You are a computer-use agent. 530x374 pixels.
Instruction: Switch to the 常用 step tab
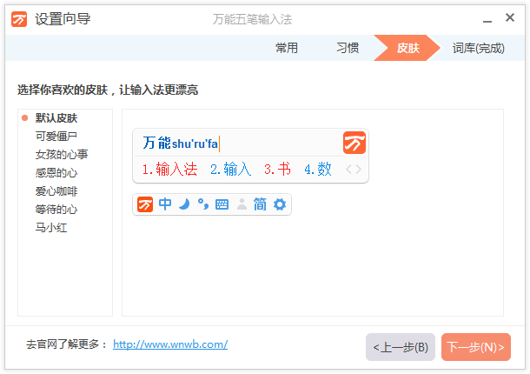(x=287, y=48)
